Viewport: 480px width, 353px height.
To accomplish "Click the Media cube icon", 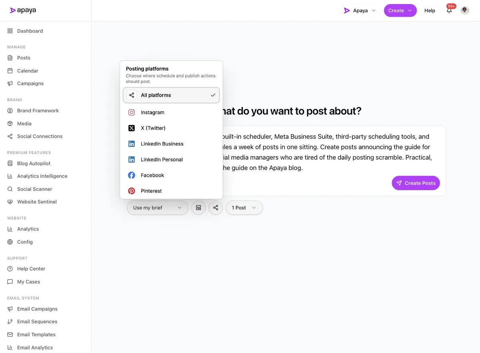I will 10,124.
